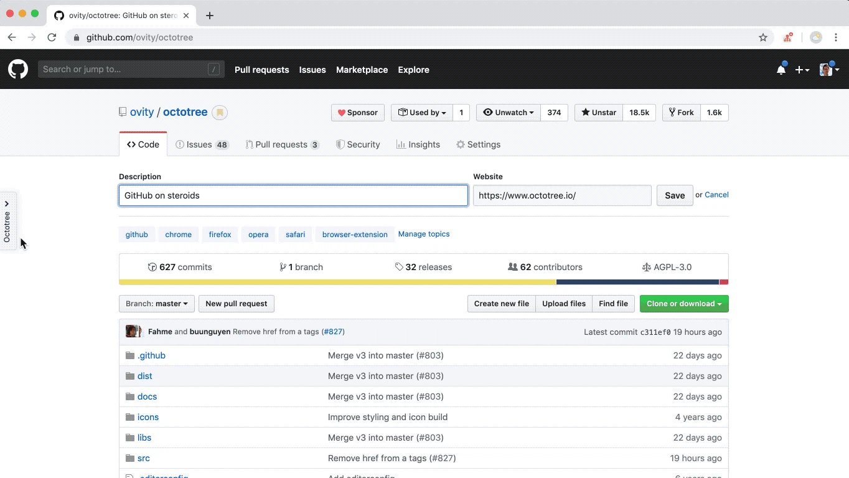
Task: Toggle Unstar on the repository
Action: click(599, 113)
